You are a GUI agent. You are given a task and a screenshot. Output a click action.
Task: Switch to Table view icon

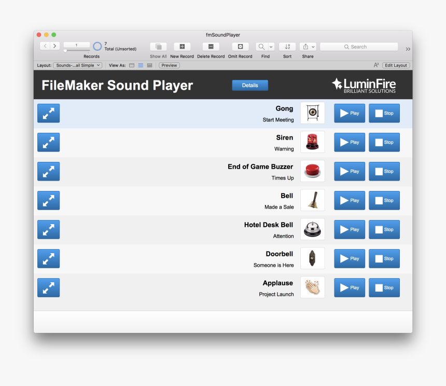coord(149,65)
